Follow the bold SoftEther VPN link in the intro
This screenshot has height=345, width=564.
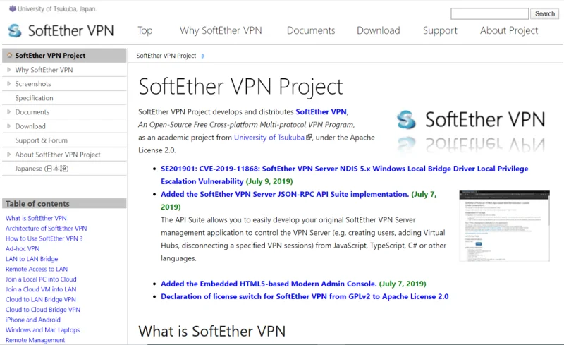tap(321, 111)
